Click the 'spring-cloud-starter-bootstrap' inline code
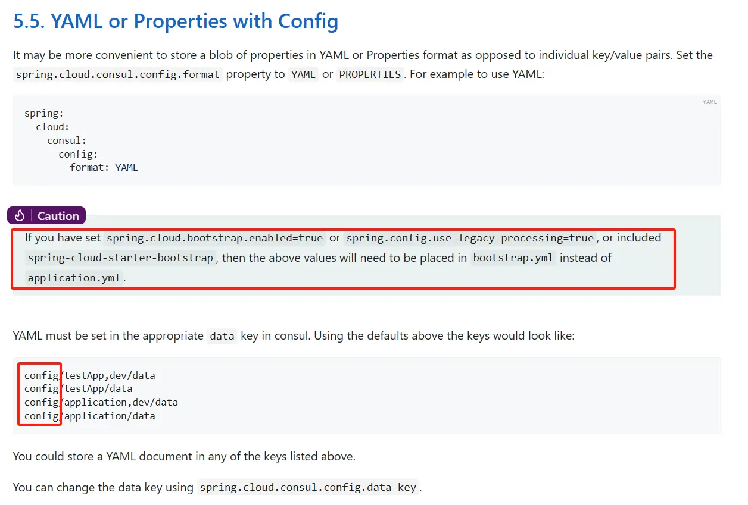 pyautogui.click(x=120, y=258)
